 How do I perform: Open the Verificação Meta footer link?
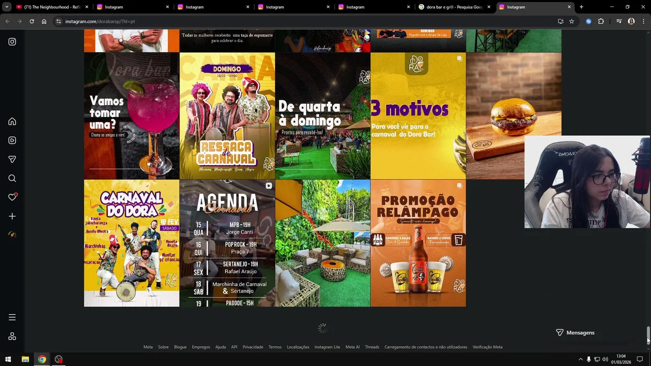coord(487,347)
